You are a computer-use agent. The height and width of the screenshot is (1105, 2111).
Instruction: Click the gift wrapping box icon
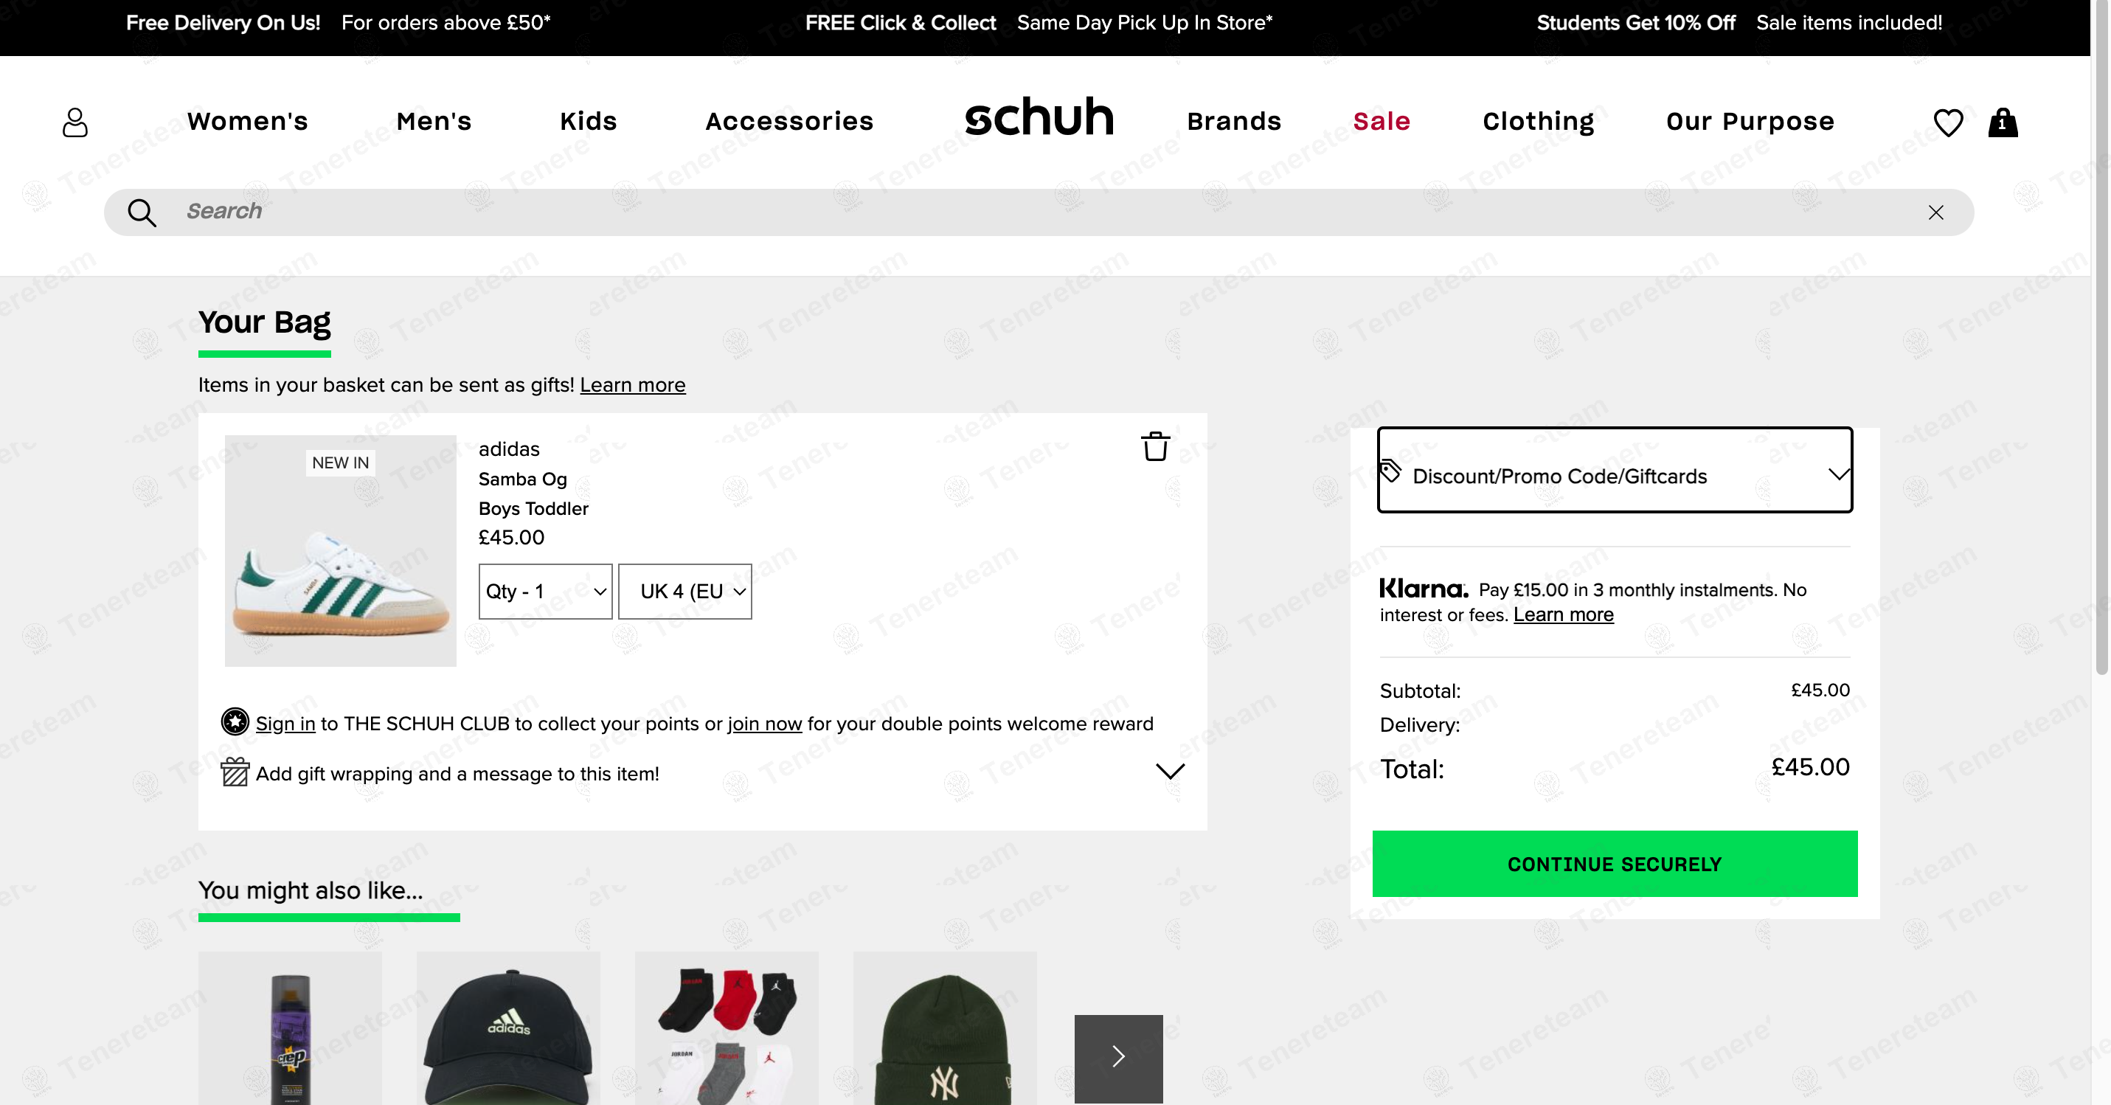pyautogui.click(x=235, y=772)
